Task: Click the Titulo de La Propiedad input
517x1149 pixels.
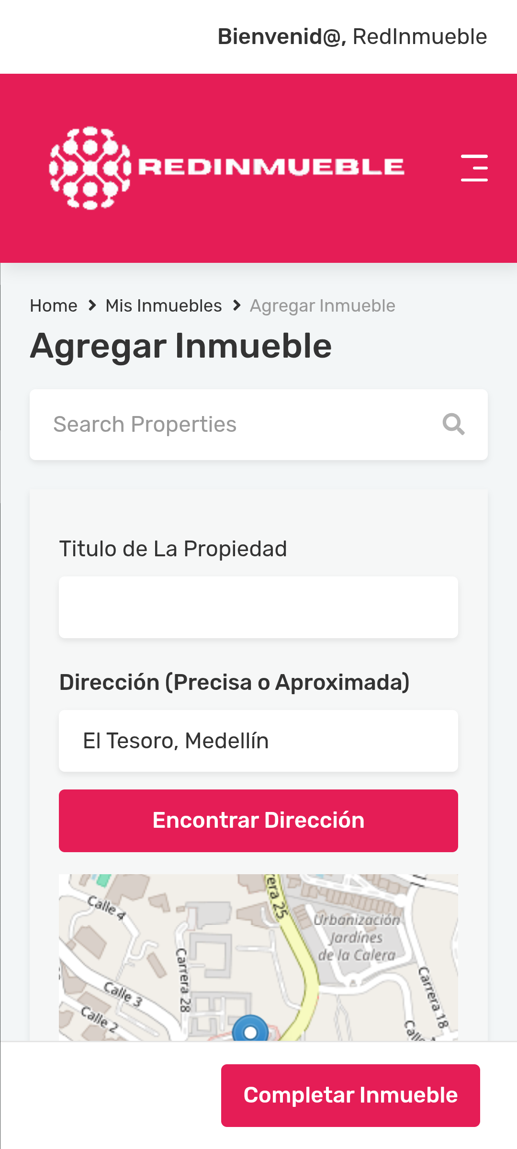Action: (x=258, y=607)
